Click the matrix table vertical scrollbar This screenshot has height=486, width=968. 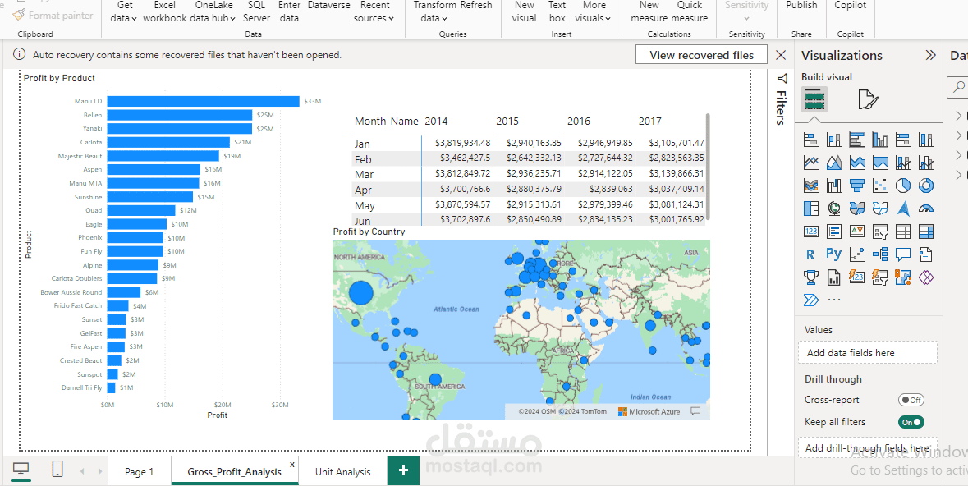point(708,166)
